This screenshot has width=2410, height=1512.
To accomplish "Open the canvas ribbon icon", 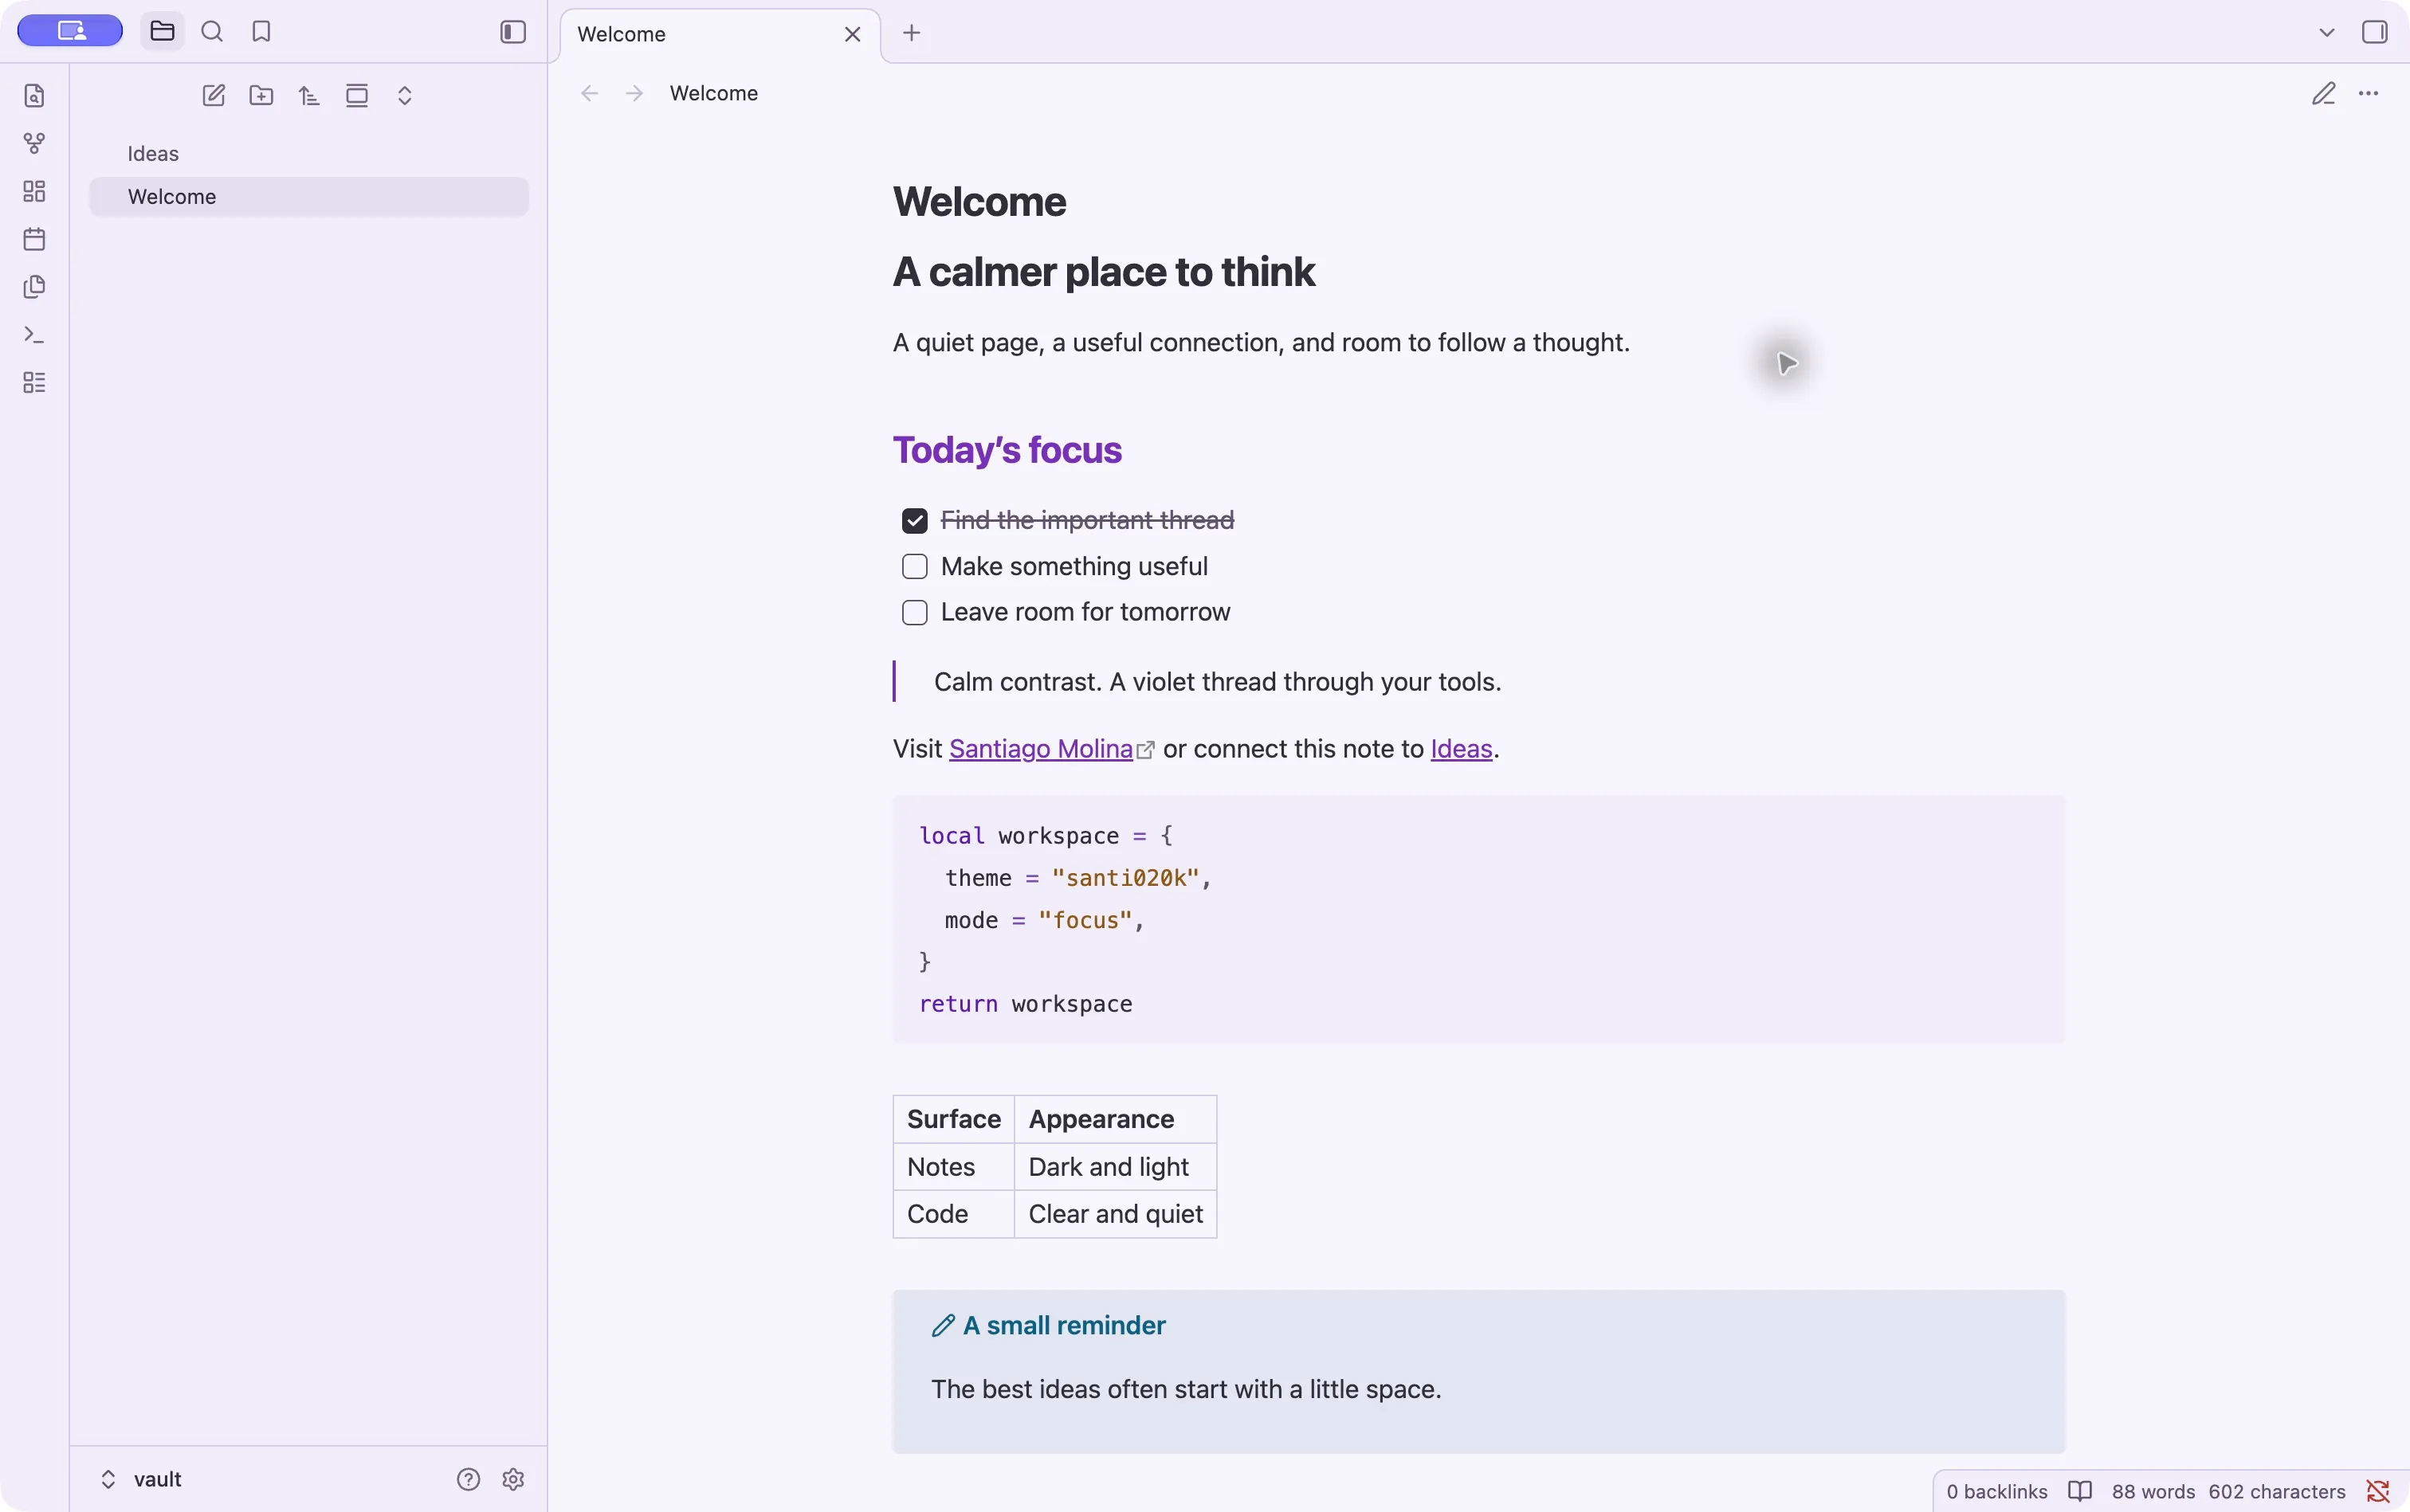I will (34, 191).
